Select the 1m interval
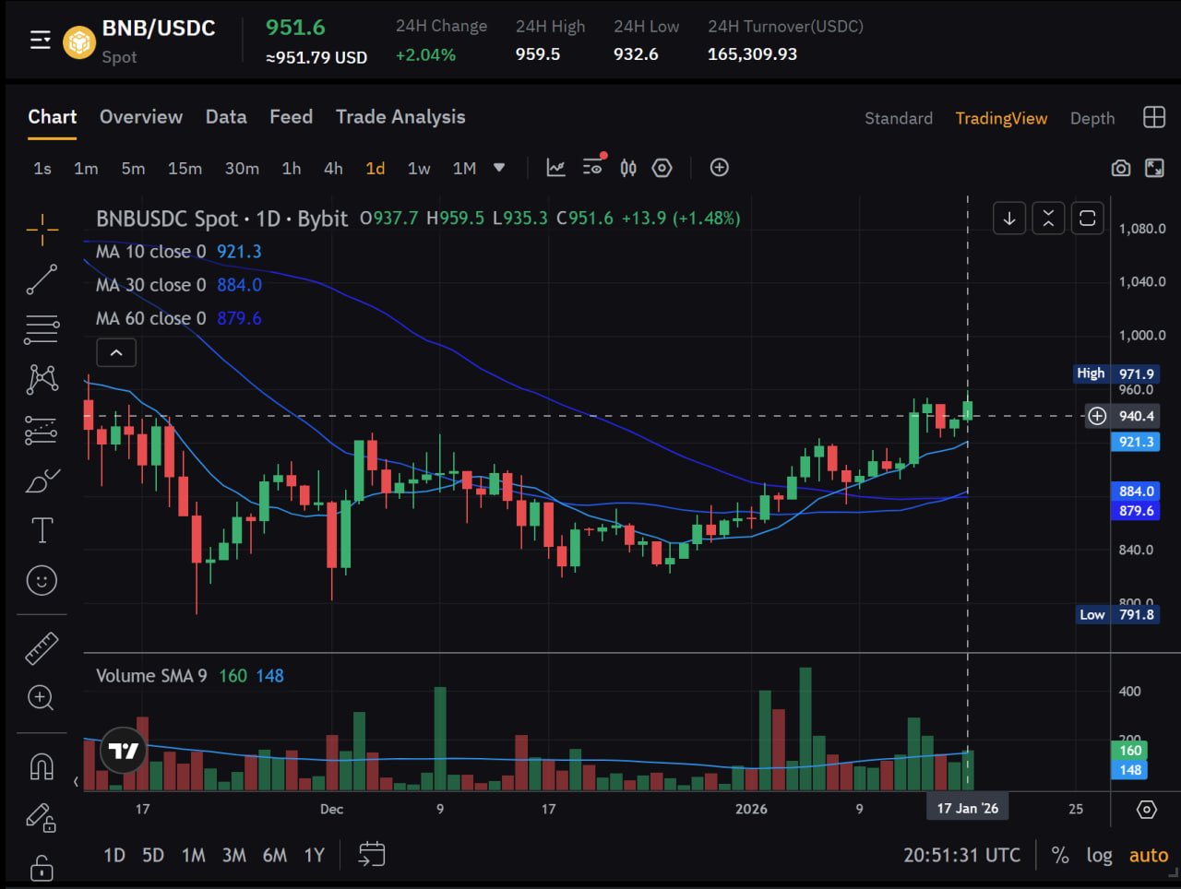This screenshot has width=1181, height=889. coord(86,168)
